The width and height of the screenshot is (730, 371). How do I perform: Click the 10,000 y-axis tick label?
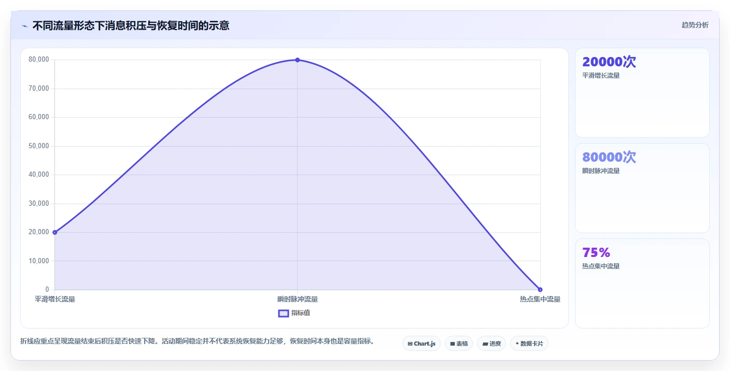click(39, 261)
